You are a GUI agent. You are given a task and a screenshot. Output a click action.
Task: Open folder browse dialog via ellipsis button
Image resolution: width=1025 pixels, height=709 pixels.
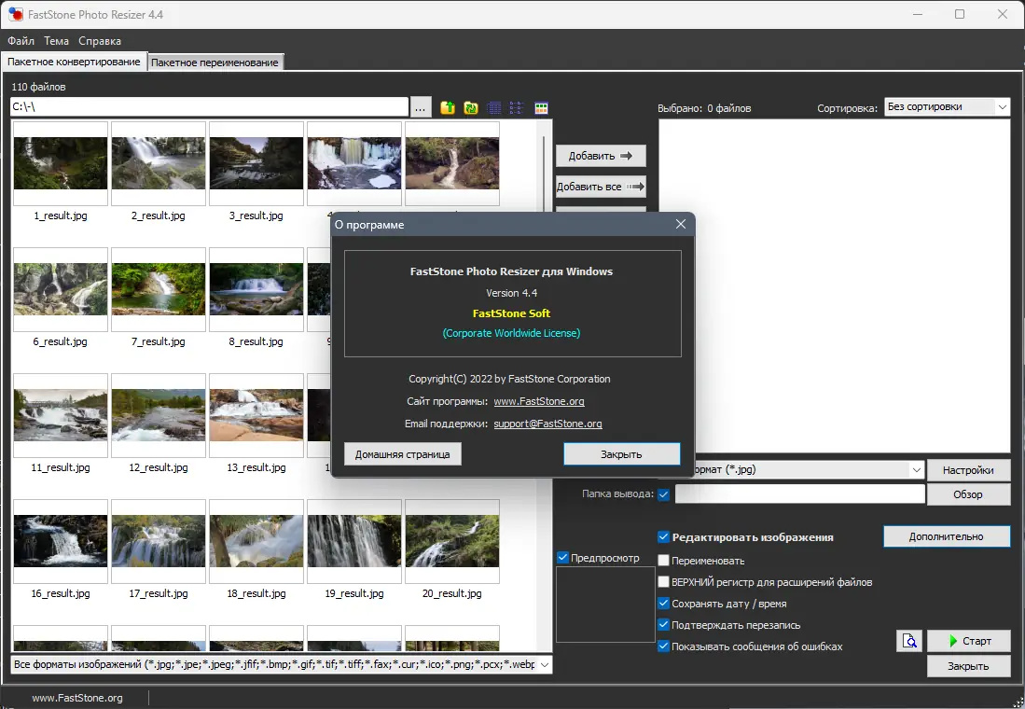coord(421,107)
